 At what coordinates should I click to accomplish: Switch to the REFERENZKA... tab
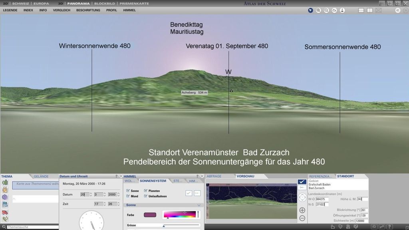point(321,176)
